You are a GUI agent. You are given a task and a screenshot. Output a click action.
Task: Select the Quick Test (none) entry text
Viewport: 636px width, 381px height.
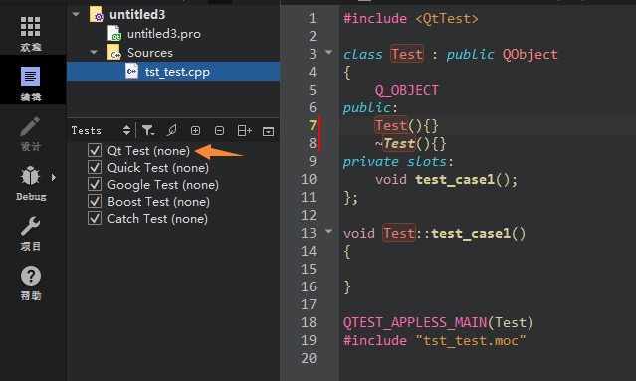pyautogui.click(x=158, y=168)
